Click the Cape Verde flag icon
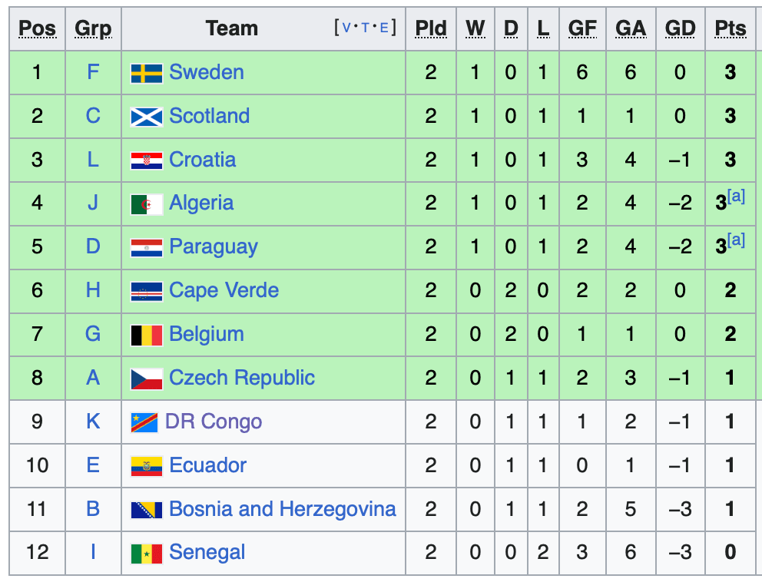762x582 pixels. coord(147,292)
